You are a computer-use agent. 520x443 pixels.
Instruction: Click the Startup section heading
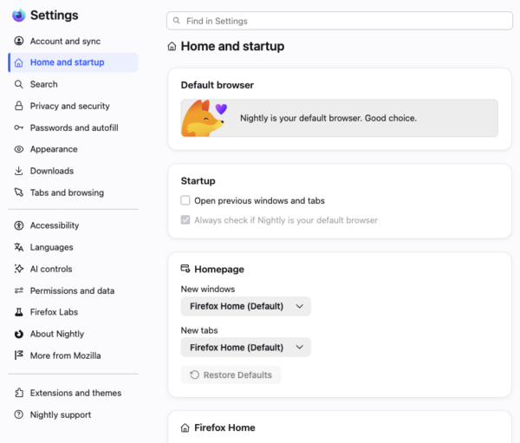(x=198, y=181)
